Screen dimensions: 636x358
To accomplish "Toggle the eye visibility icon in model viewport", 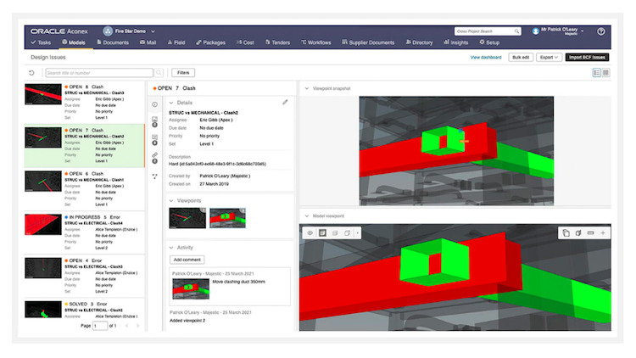I will (x=310, y=232).
